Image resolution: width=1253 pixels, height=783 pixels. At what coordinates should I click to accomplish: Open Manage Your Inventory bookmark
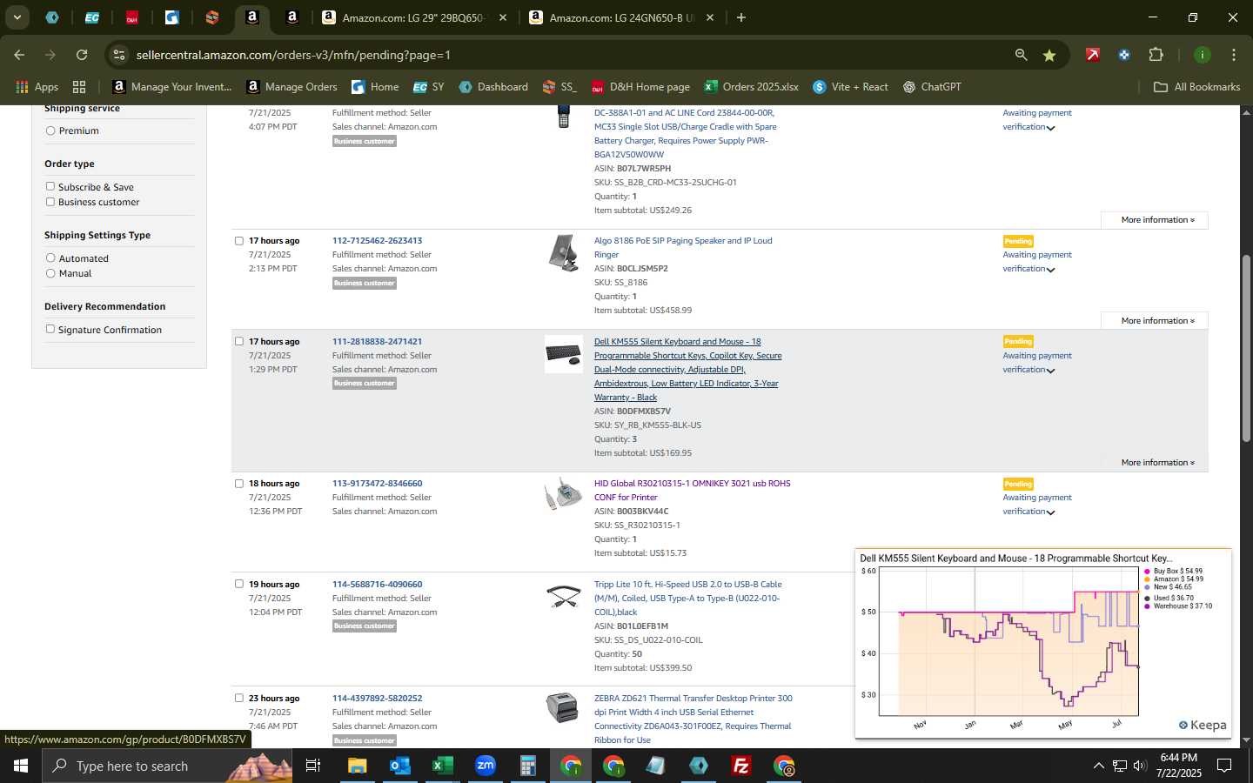click(x=172, y=87)
